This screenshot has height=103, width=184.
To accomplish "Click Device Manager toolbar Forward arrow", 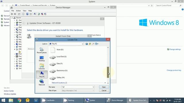I will point(15,14).
